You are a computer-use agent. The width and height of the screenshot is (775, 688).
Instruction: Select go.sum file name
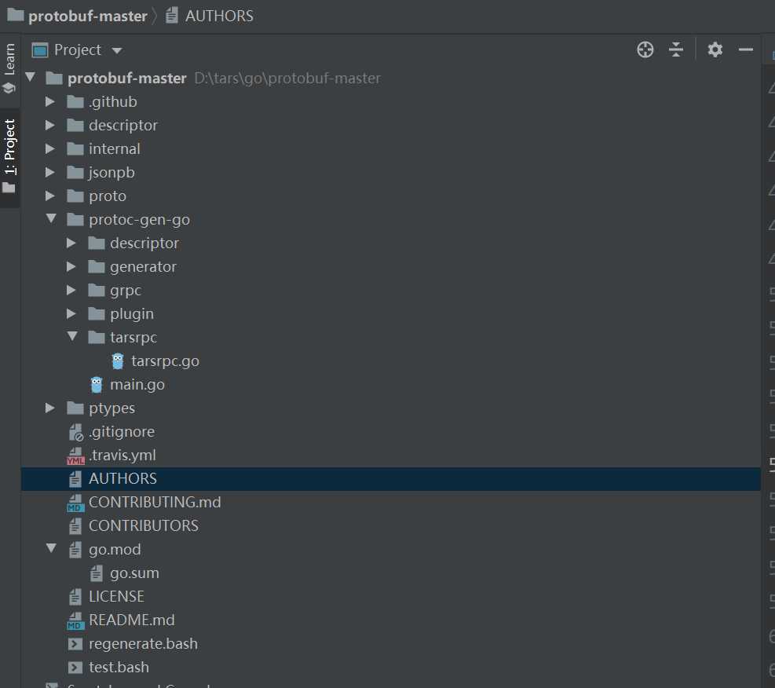(134, 573)
